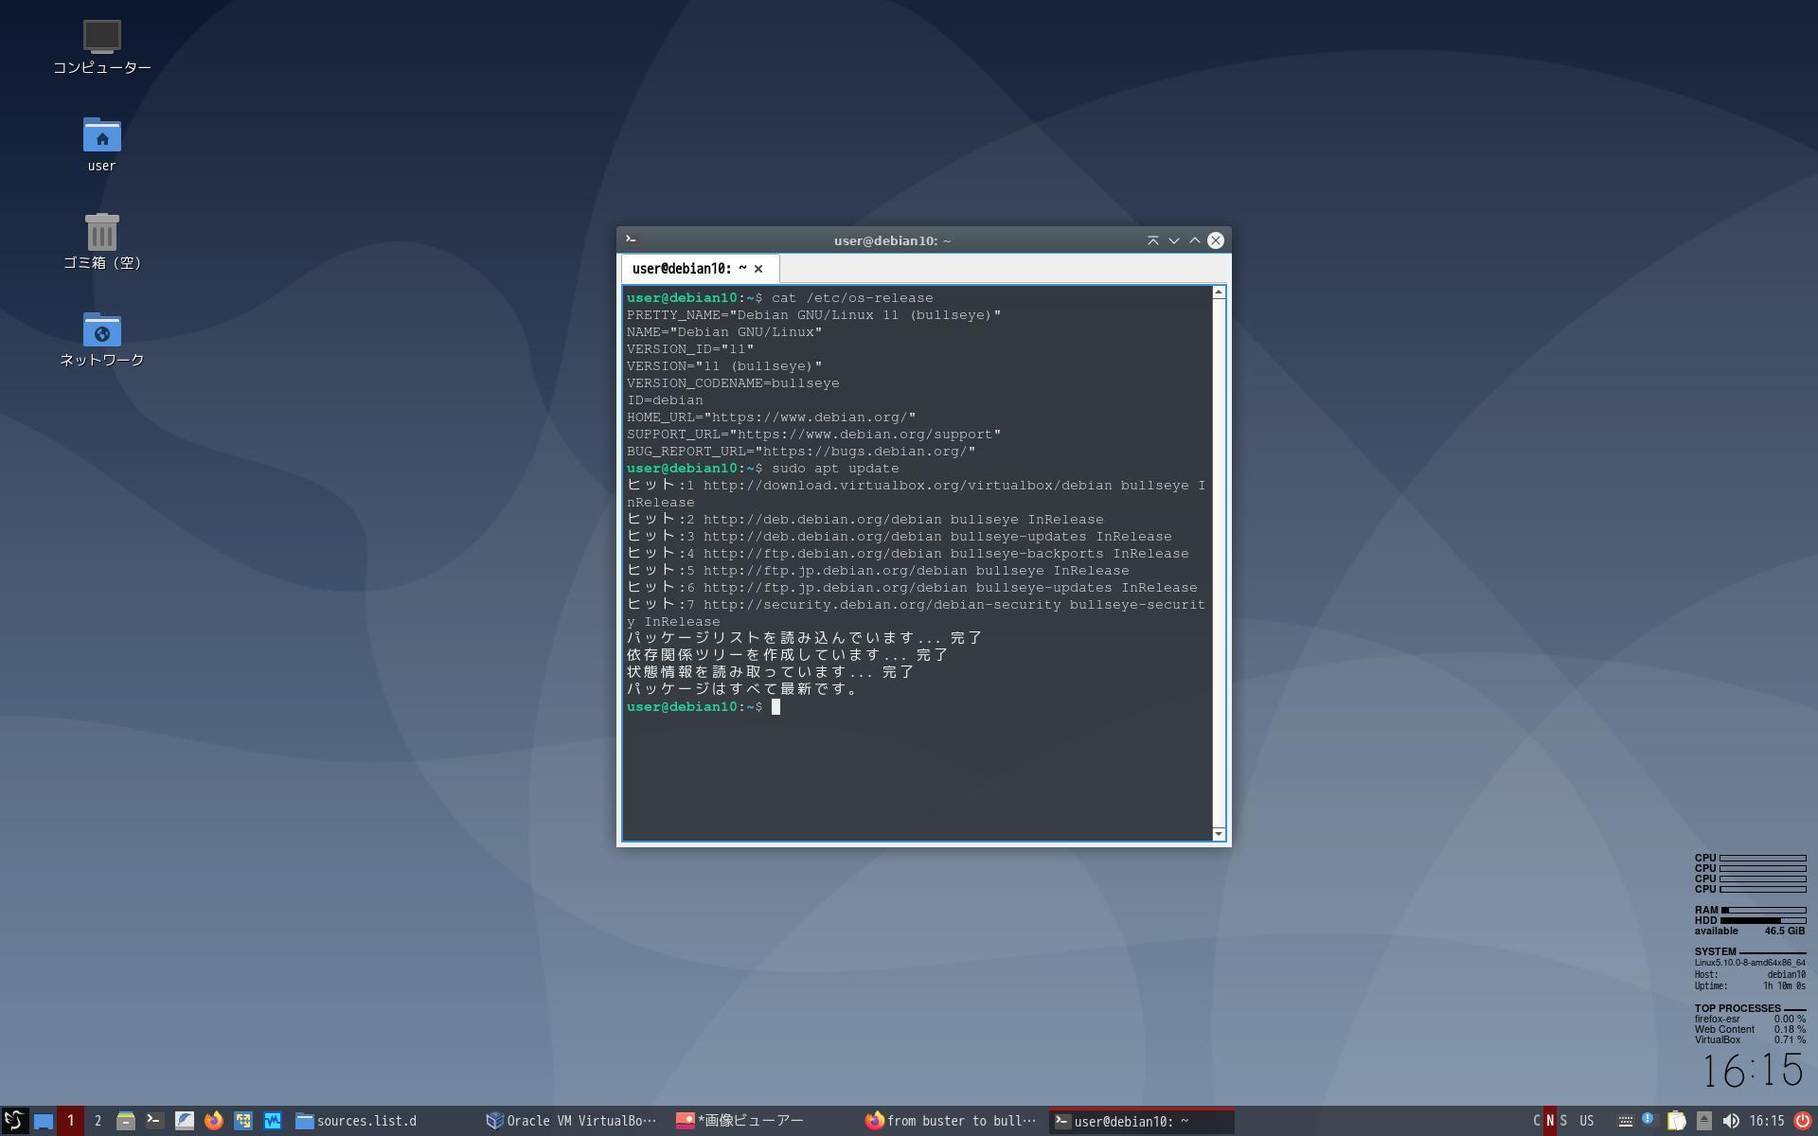Switch to workspace 2
1818x1136 pixels.
98,1121
